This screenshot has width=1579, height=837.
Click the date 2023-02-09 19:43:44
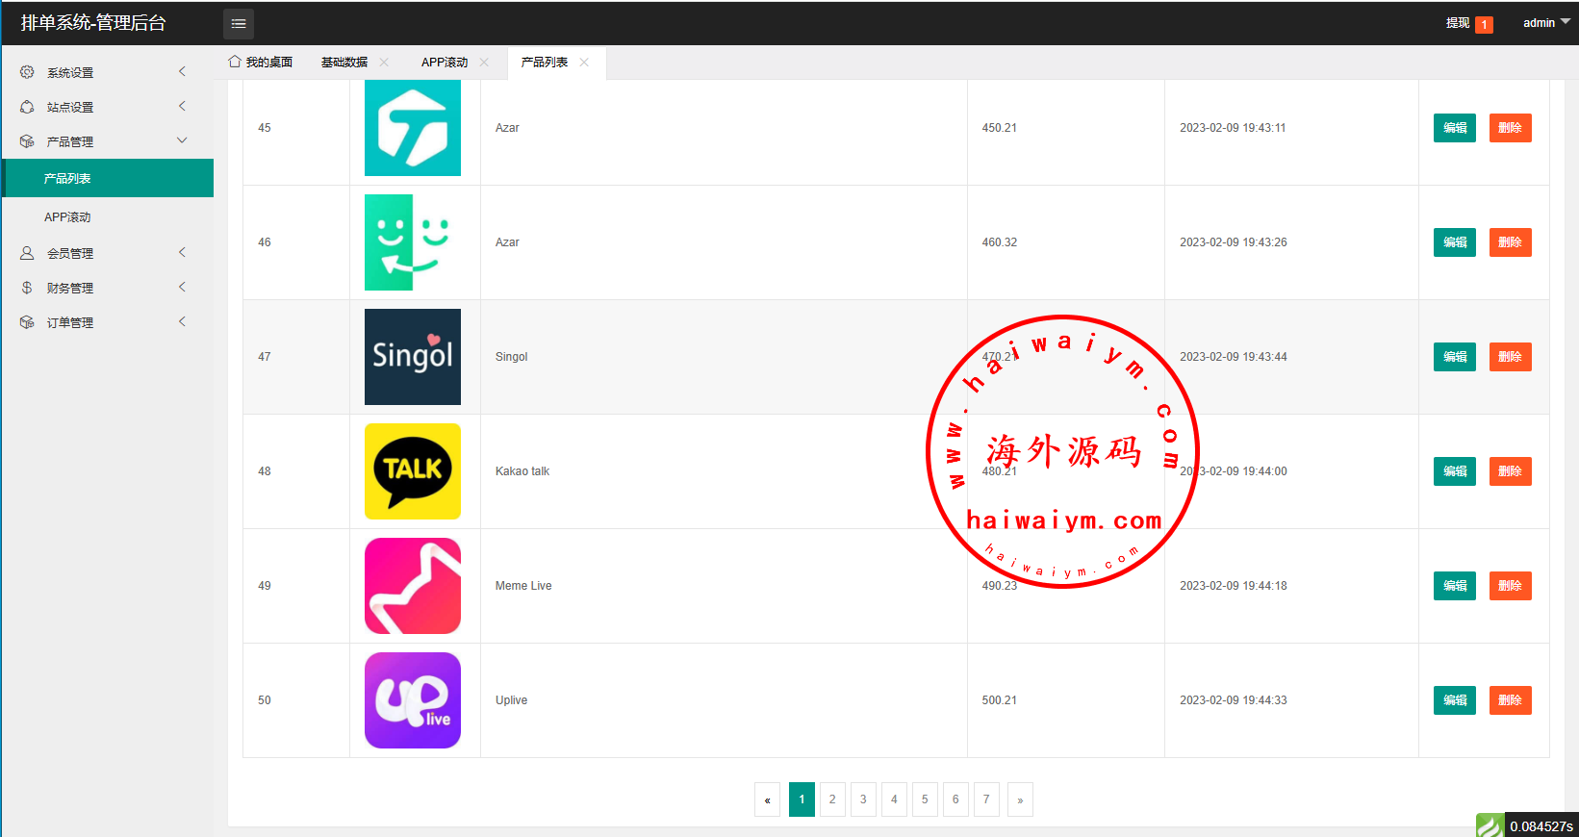point(1234,357)
